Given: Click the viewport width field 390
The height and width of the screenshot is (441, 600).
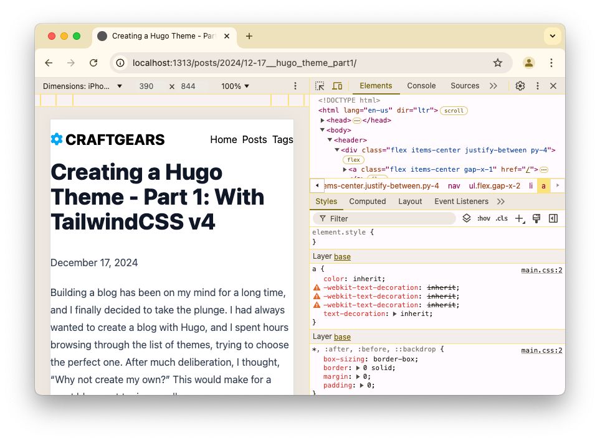Looking at the screenshot, I should (x=146, y=86).
